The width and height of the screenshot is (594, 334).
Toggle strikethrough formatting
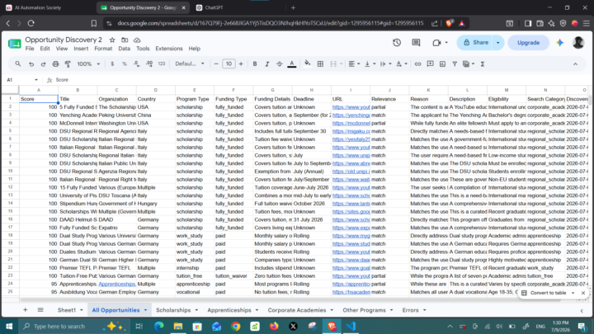[x=279, y=64]
